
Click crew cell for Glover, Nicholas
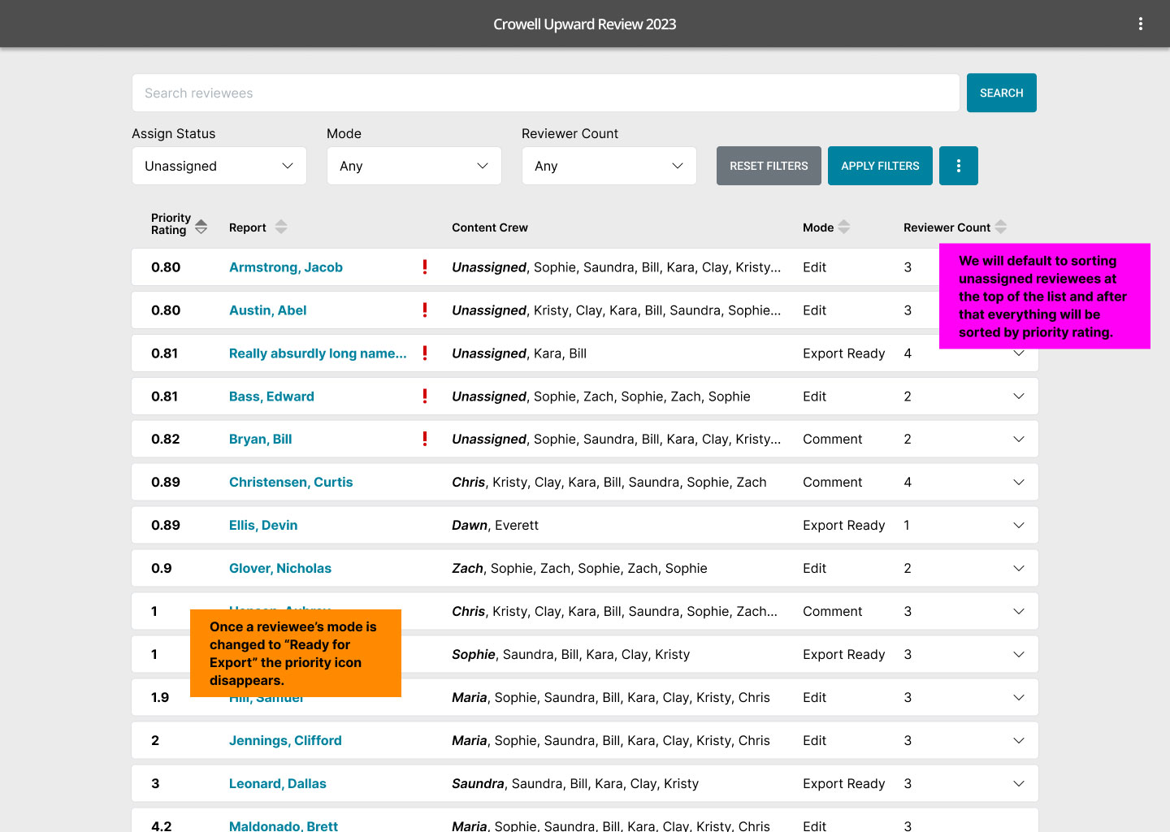(579, 568)
